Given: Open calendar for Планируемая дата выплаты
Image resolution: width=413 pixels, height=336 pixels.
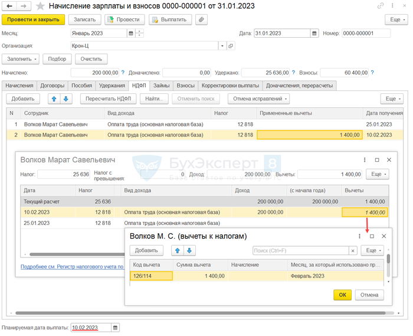Looking at the screenshot, I should tap(115, 328).
